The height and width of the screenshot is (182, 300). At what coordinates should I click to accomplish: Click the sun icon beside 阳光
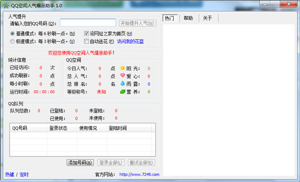(x=122, y=68)
